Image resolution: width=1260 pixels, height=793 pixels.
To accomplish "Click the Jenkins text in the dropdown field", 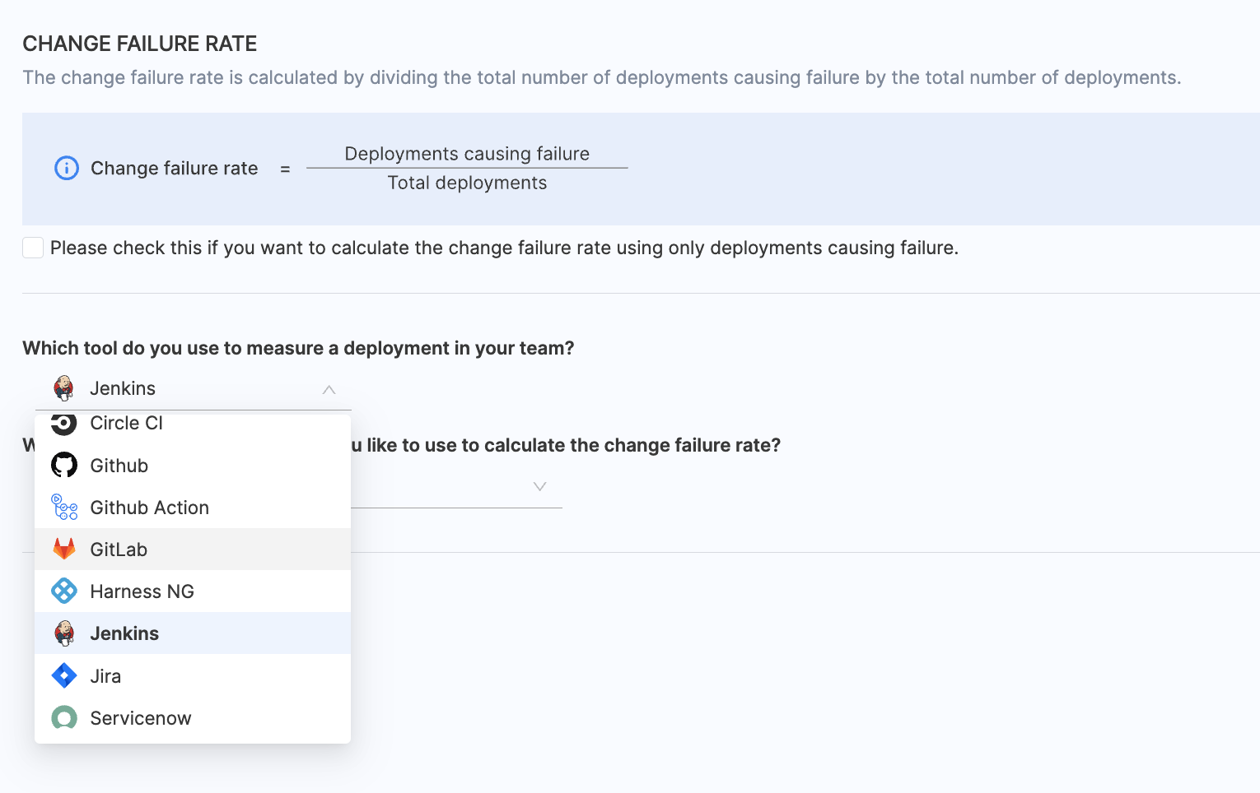I will pos(123,388).
